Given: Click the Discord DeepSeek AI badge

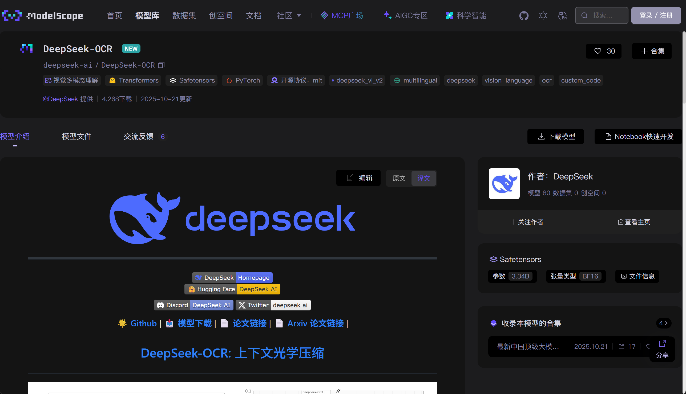Looking at the screenshot, I should tap(193, 305).
